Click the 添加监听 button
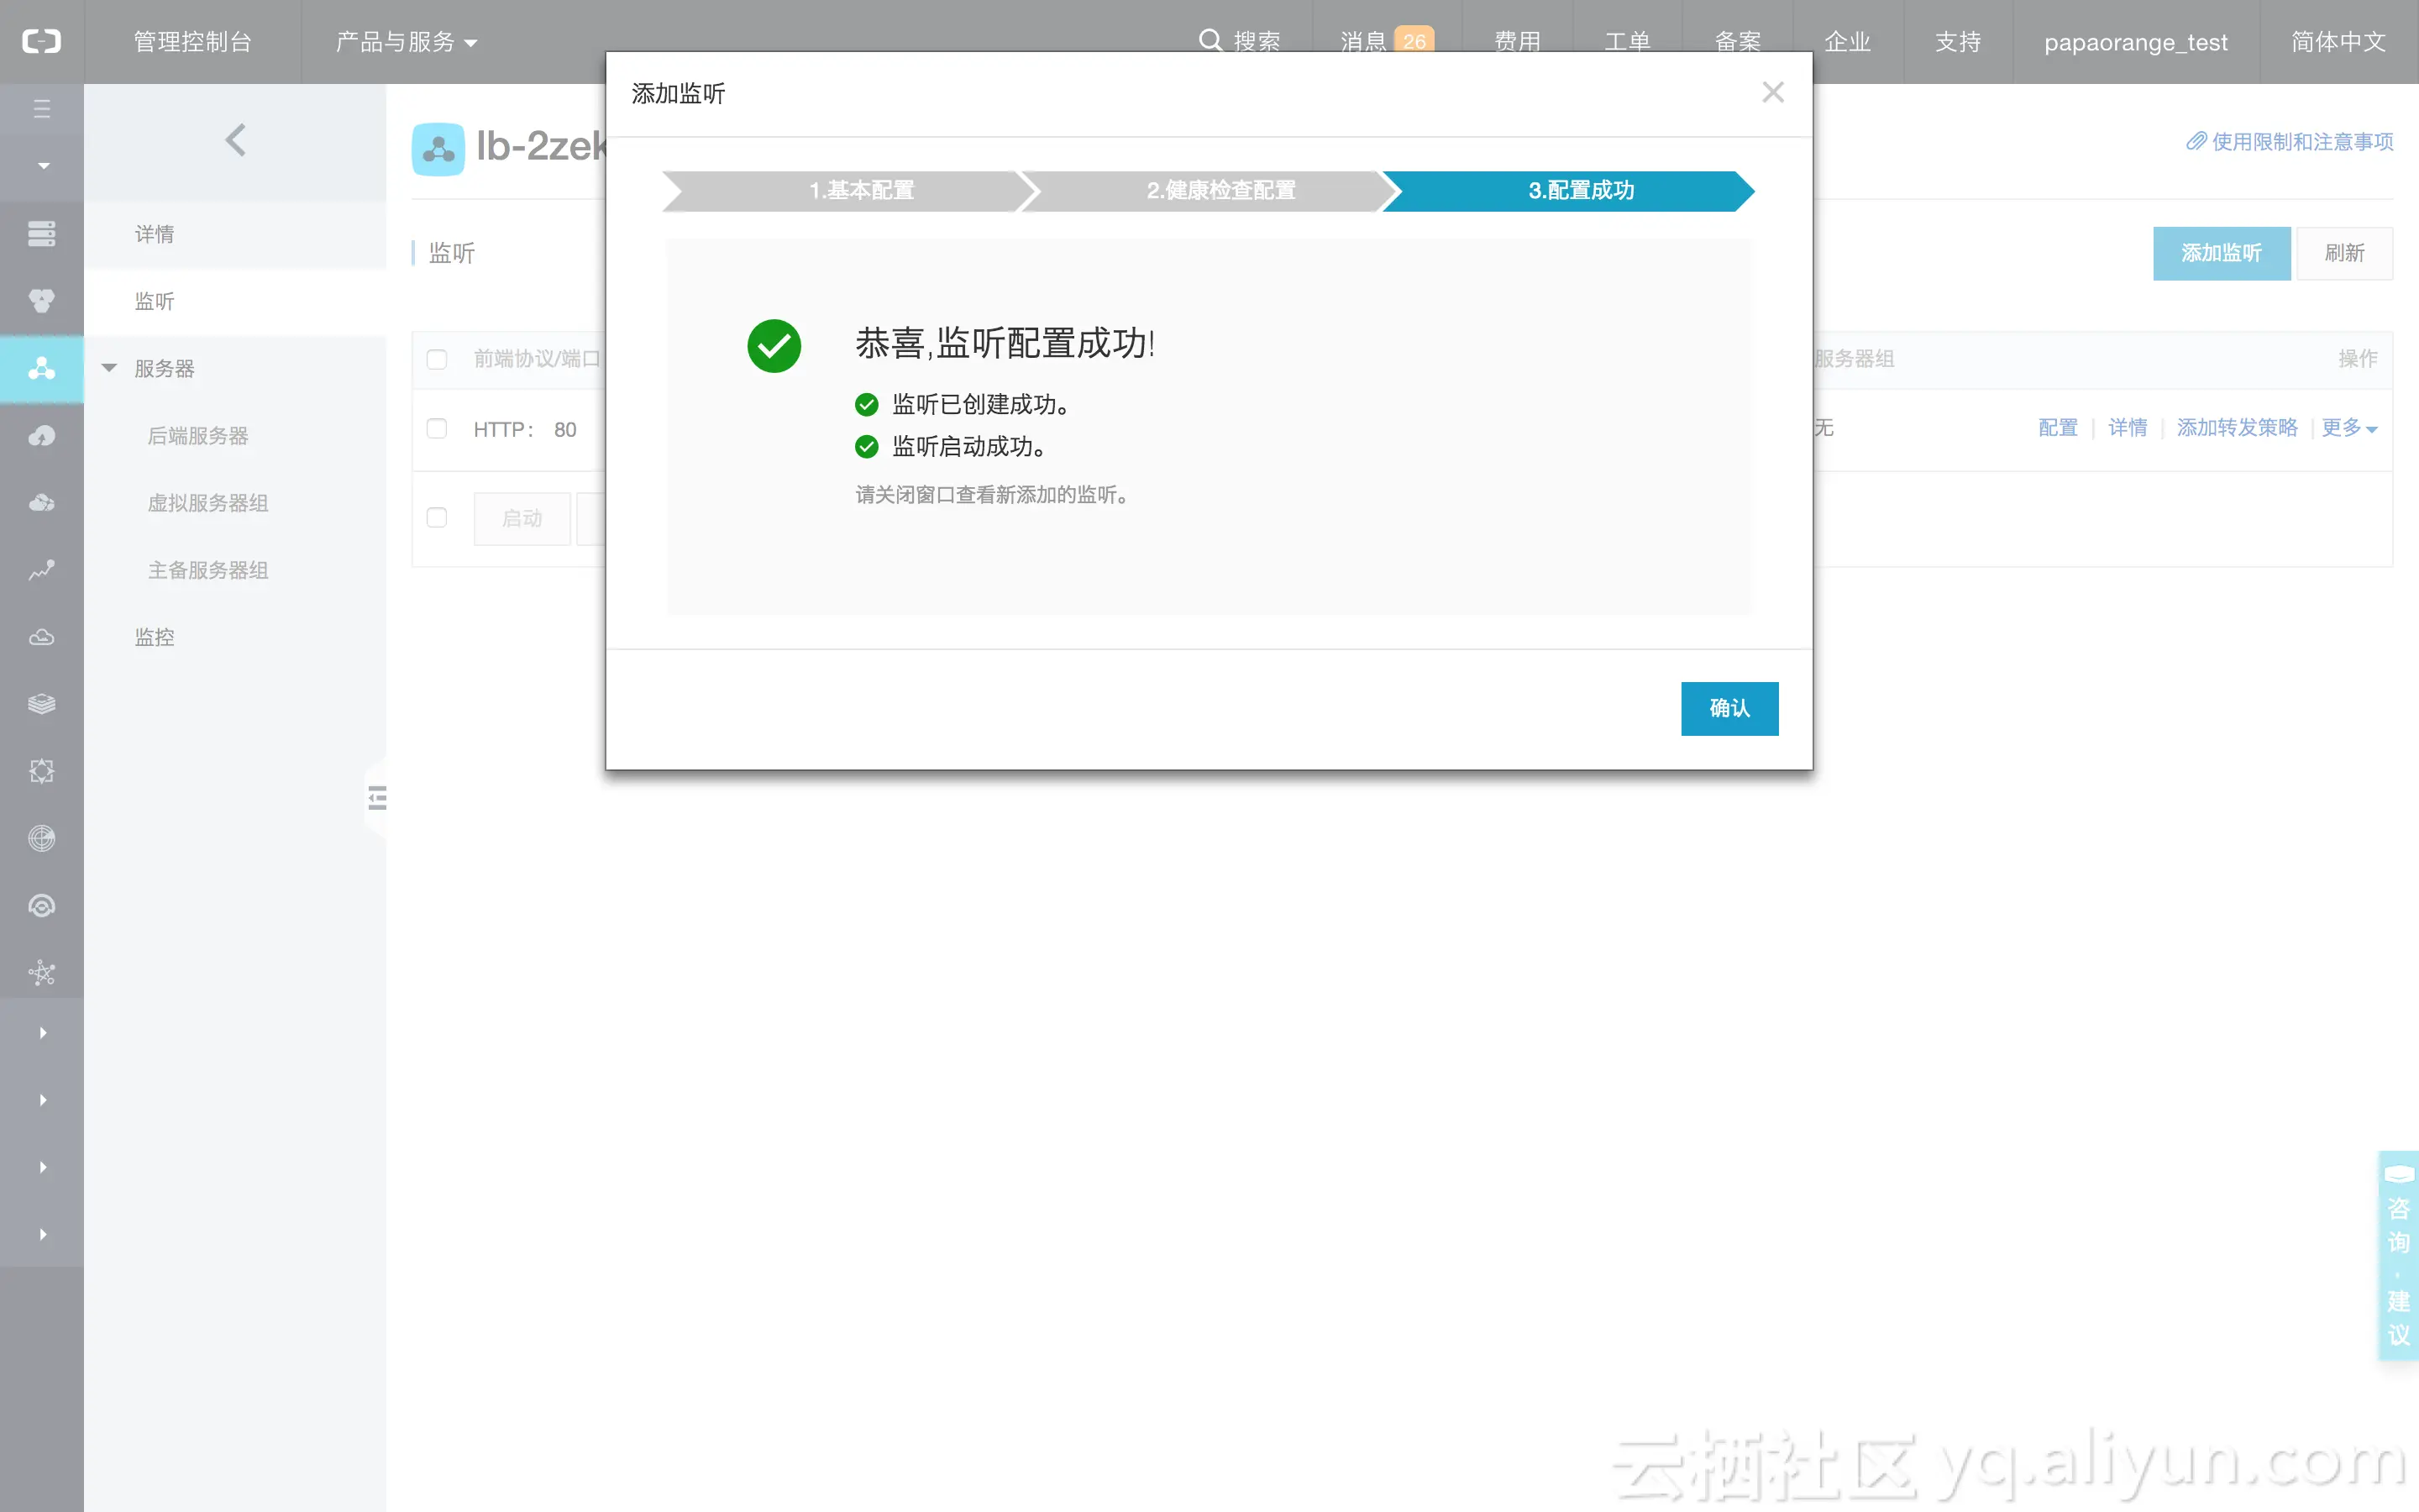 point(2220,253)
